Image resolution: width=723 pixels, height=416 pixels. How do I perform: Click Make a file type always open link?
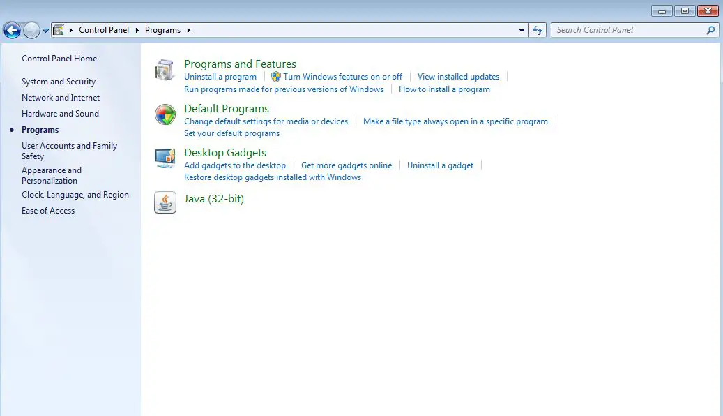tap(455, 121)
